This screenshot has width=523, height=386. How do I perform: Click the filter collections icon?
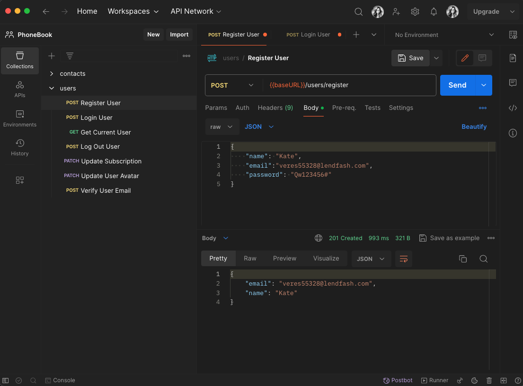coord(70,56)
